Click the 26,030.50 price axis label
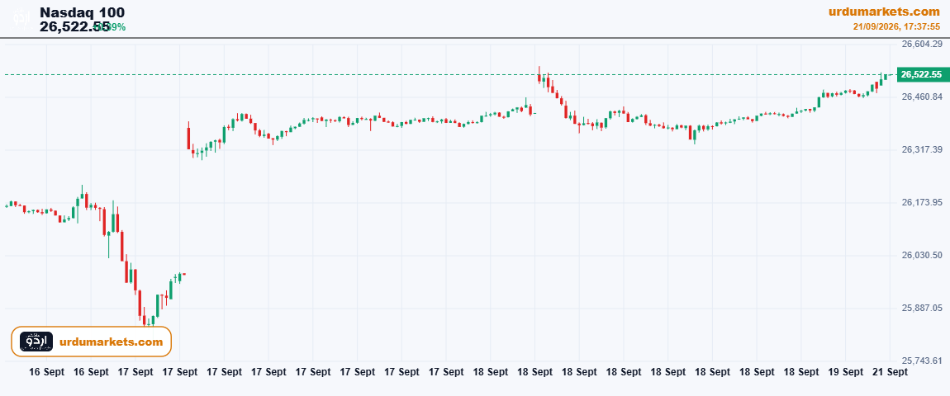This screenshot has width=950, height=396. coord(922,256)
